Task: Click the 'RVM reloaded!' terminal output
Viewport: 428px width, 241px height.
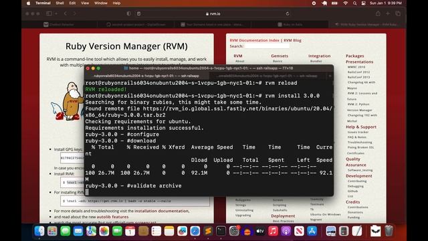Action: pyautogui.click(x=106, y=89)
